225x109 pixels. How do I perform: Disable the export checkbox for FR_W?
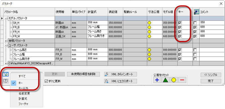[x=195, y=37]
